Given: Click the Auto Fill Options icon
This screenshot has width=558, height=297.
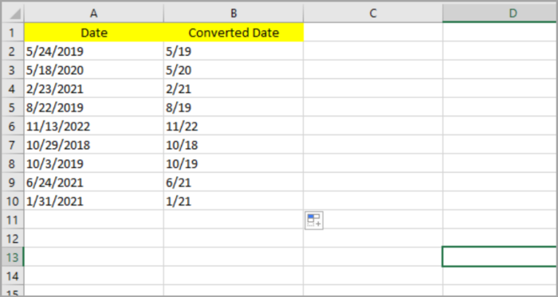Looking at the screenshot, I should [x=314, y=221].
